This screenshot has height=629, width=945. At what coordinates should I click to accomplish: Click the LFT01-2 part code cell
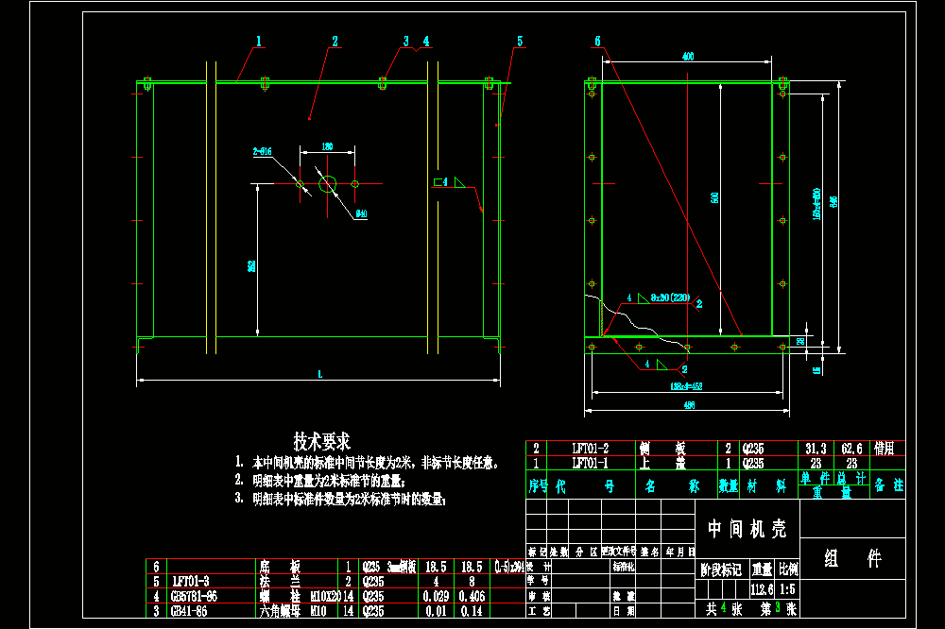tap(590, 449)
